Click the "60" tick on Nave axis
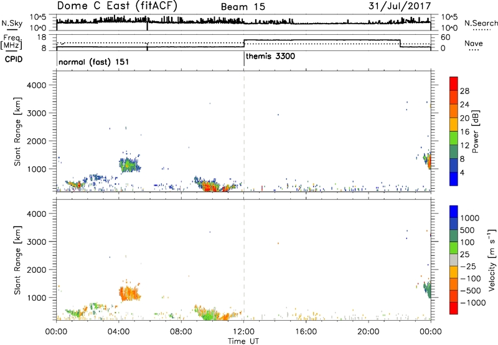Image resolution: width=498 pixels, height=345 pixels. tap(446, 37)
